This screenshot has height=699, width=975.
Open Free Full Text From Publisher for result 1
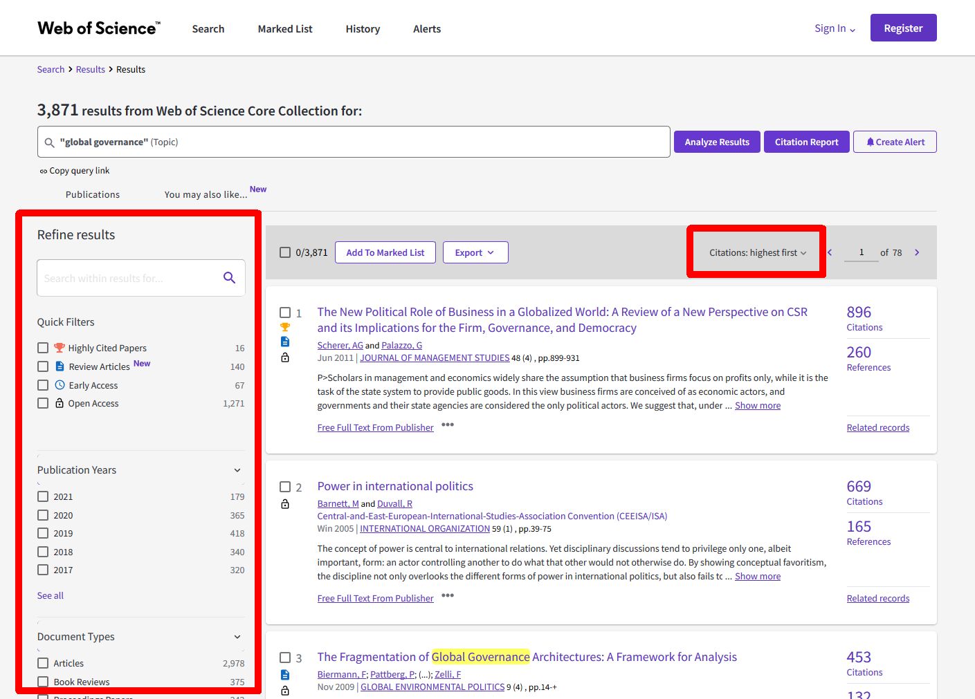(375, 428)
